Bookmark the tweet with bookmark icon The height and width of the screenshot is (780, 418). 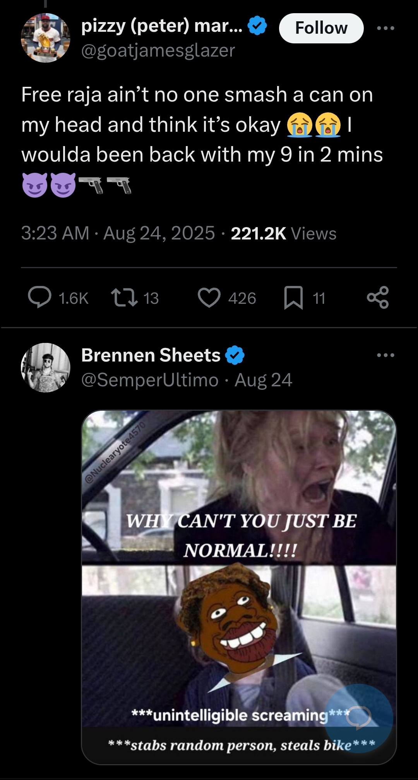coord(293,298)
